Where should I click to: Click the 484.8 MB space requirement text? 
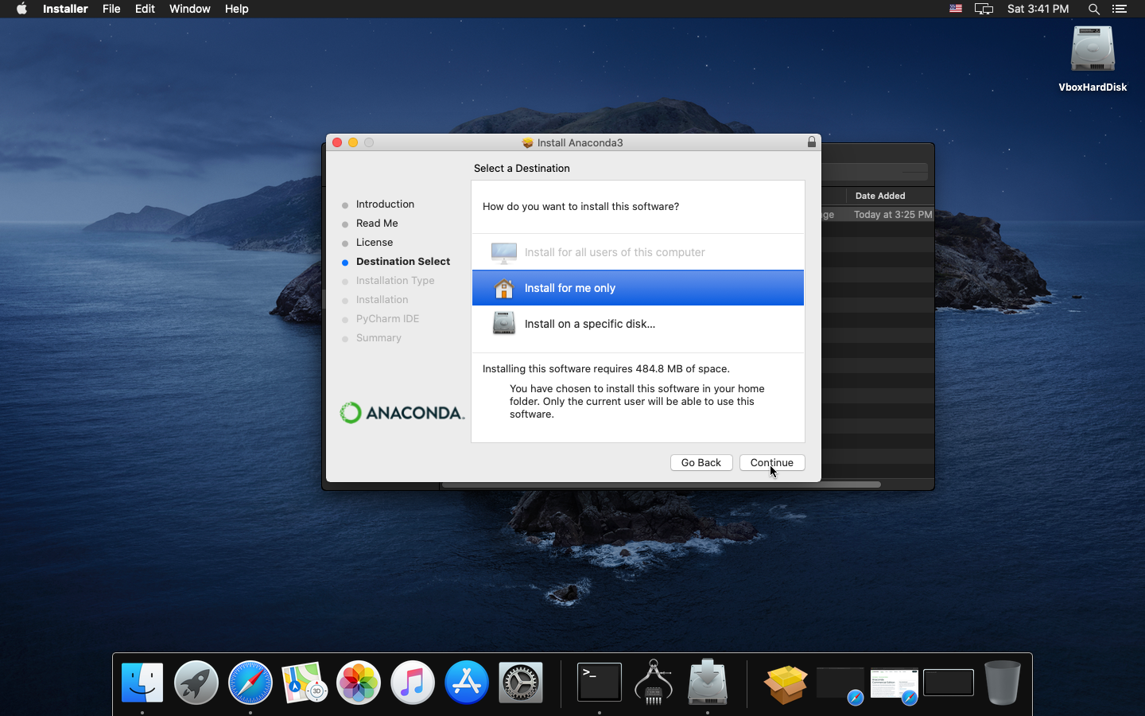[606, 369]
